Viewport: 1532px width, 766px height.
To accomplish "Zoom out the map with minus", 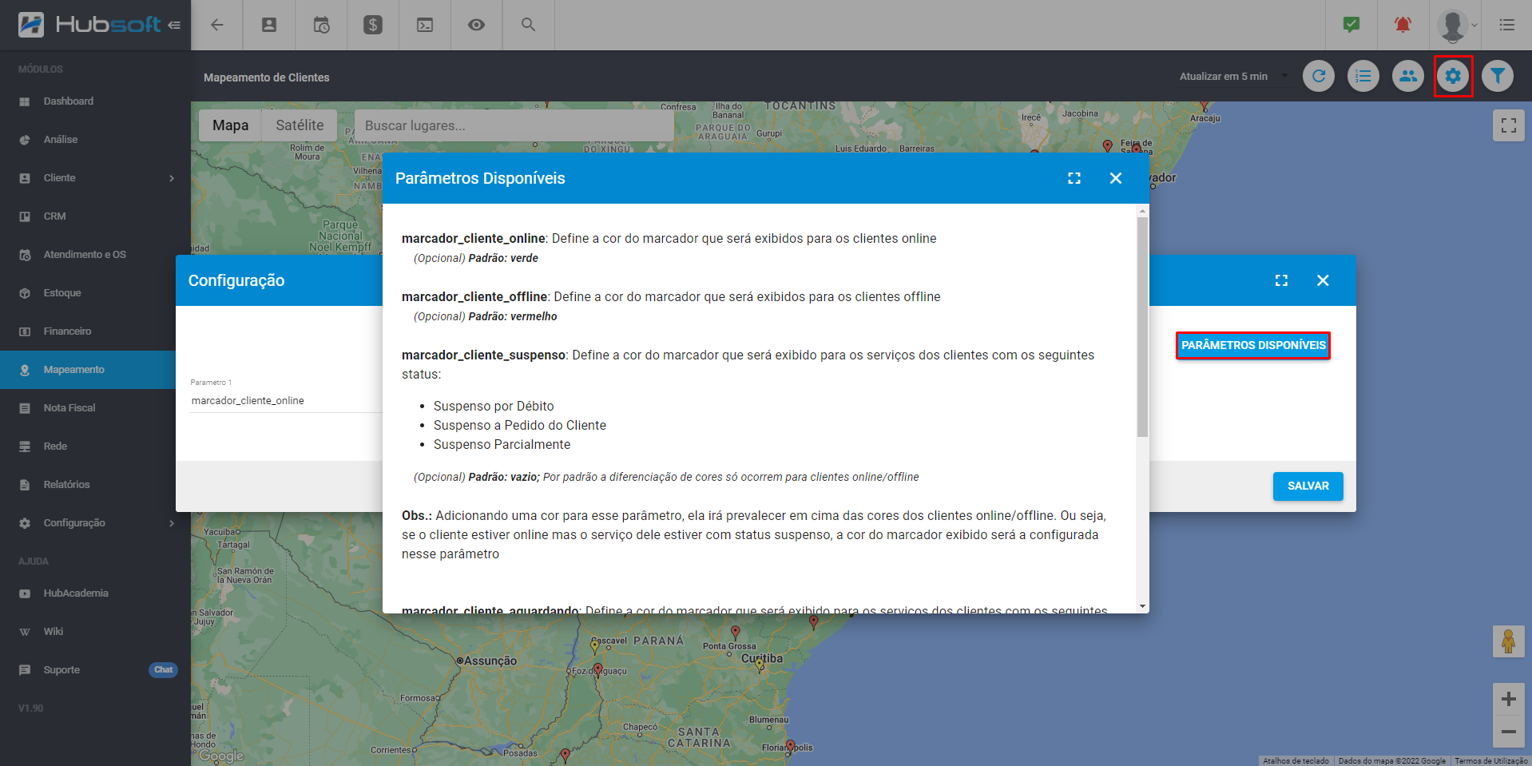I will (1509, 731).
